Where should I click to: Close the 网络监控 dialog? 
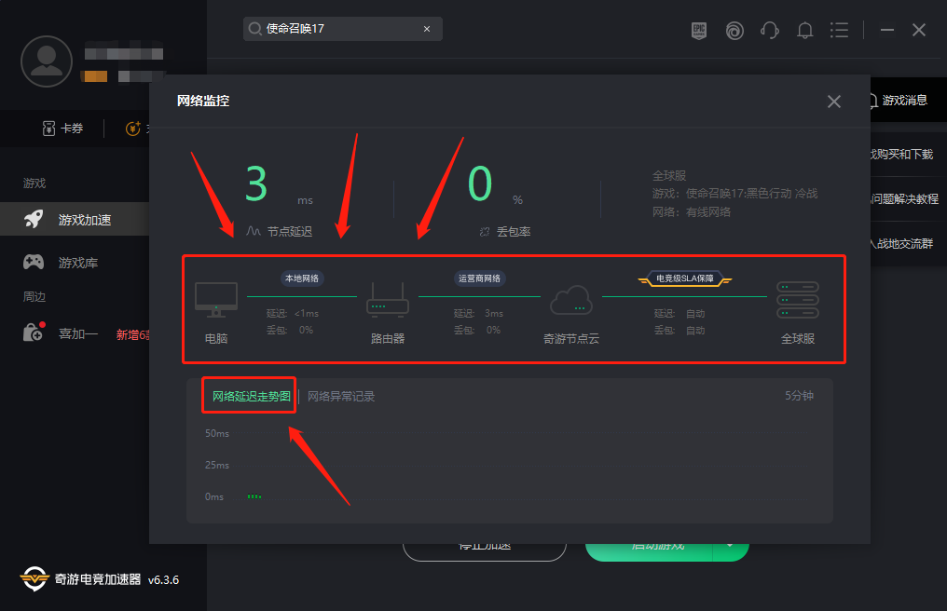(x=834, y=102)
